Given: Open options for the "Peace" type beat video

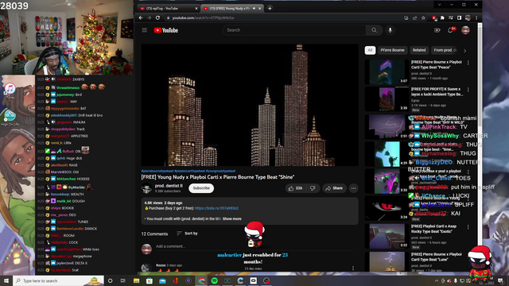Looking at the screenshot, I should coord(468,63).
